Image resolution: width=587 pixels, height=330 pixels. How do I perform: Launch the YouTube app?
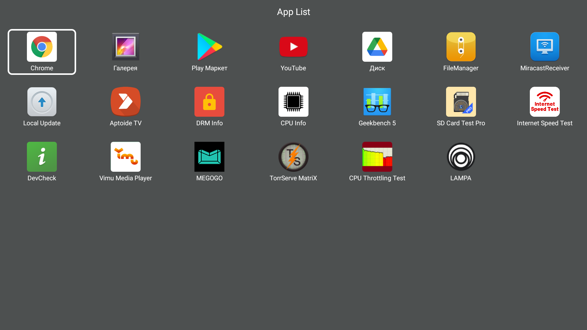point(293,47)
